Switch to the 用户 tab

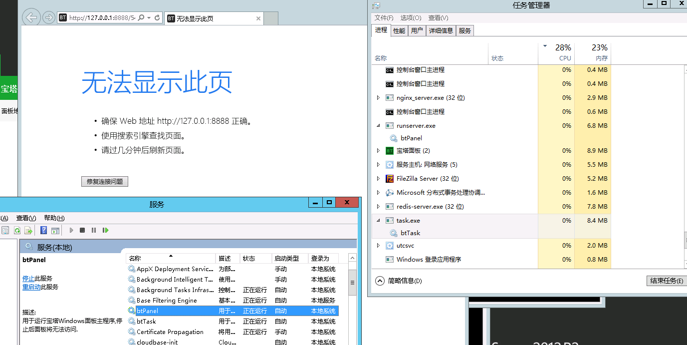(417, 30)
